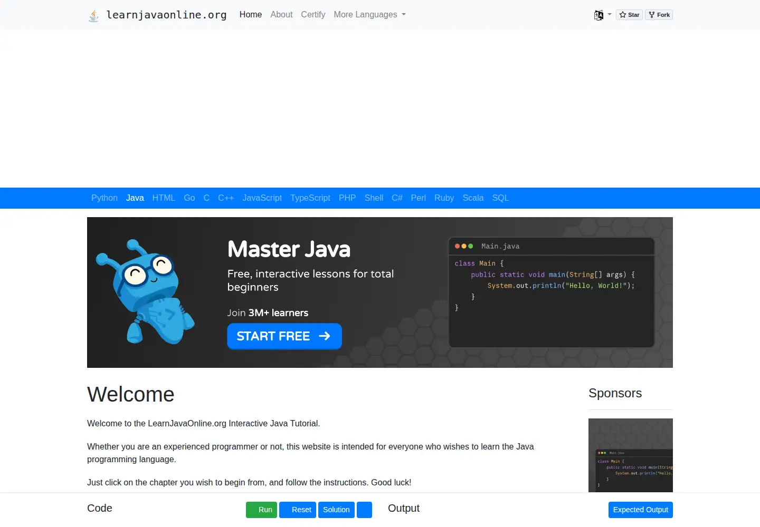Switch to the HTML tutorial

coord(164,198)
